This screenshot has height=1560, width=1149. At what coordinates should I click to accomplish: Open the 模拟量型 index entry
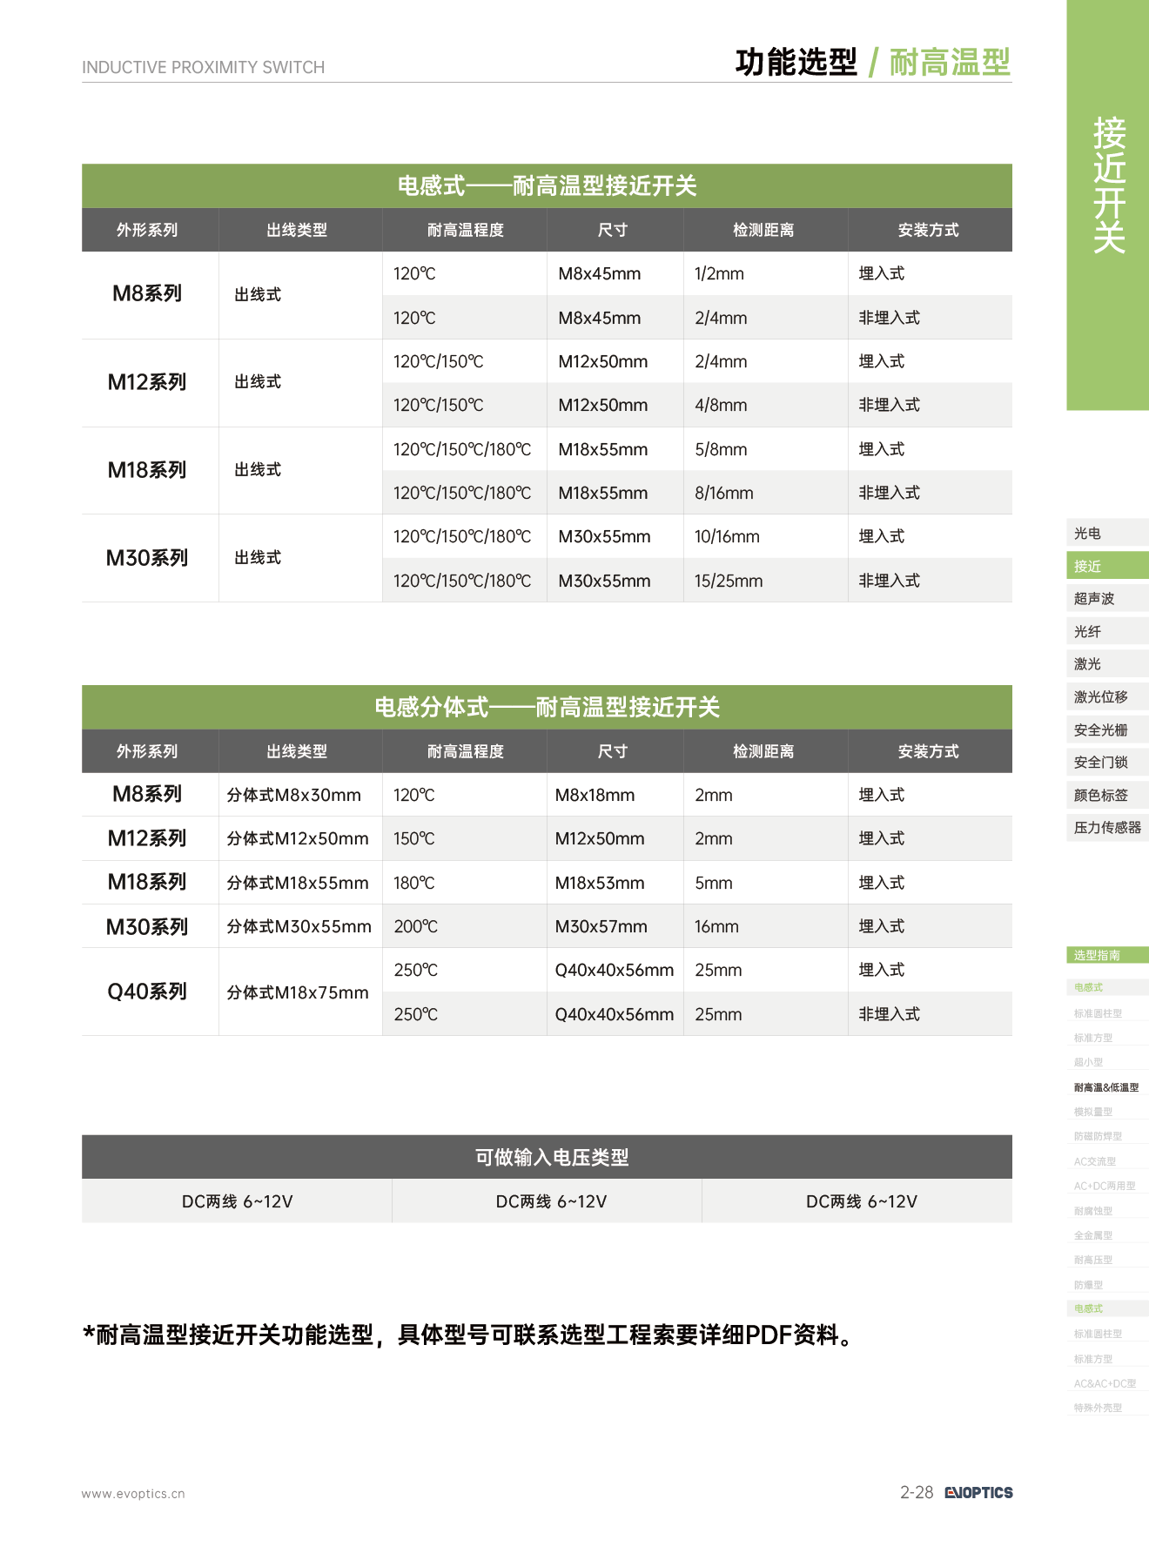click(x=1093, y=1112)
